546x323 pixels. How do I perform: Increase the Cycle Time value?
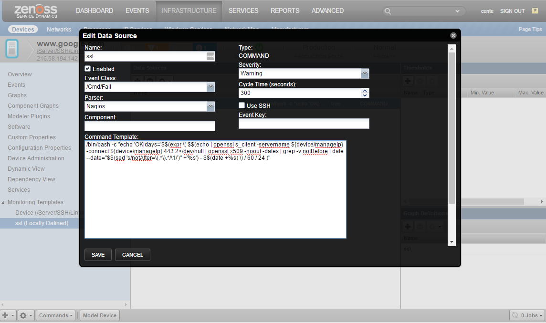365,91
